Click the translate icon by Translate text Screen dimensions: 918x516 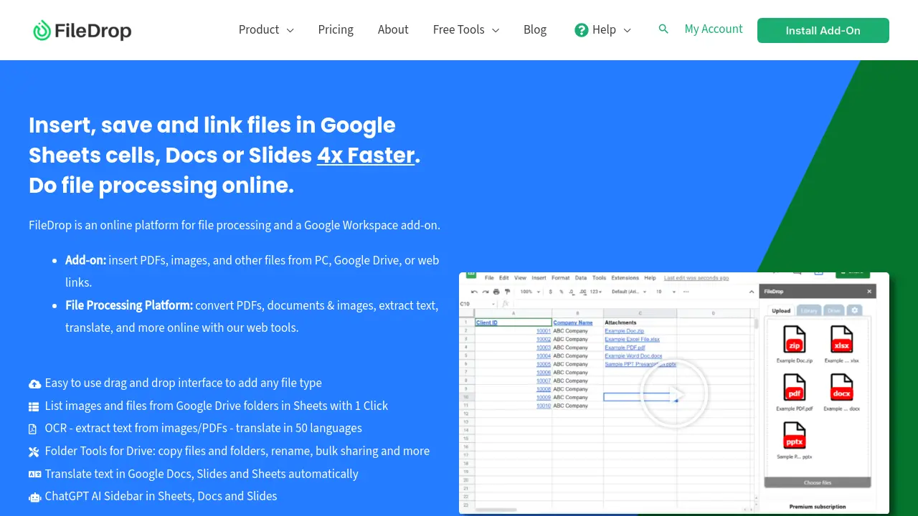tap(34, 474)
